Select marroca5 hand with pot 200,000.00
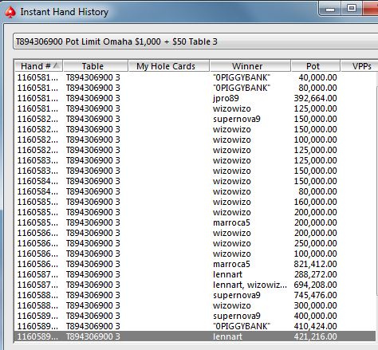 pos(195,222)
